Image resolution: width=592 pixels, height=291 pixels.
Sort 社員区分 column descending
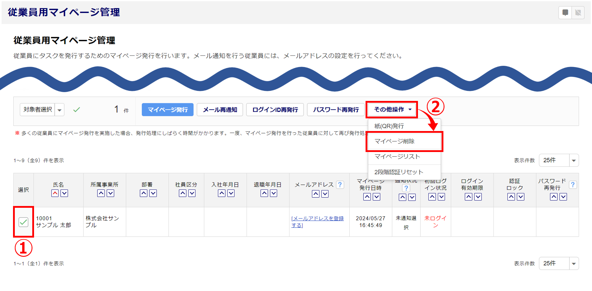[192, 193]
